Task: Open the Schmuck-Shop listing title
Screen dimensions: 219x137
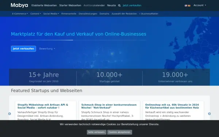Action: click(x=109, y=106)
